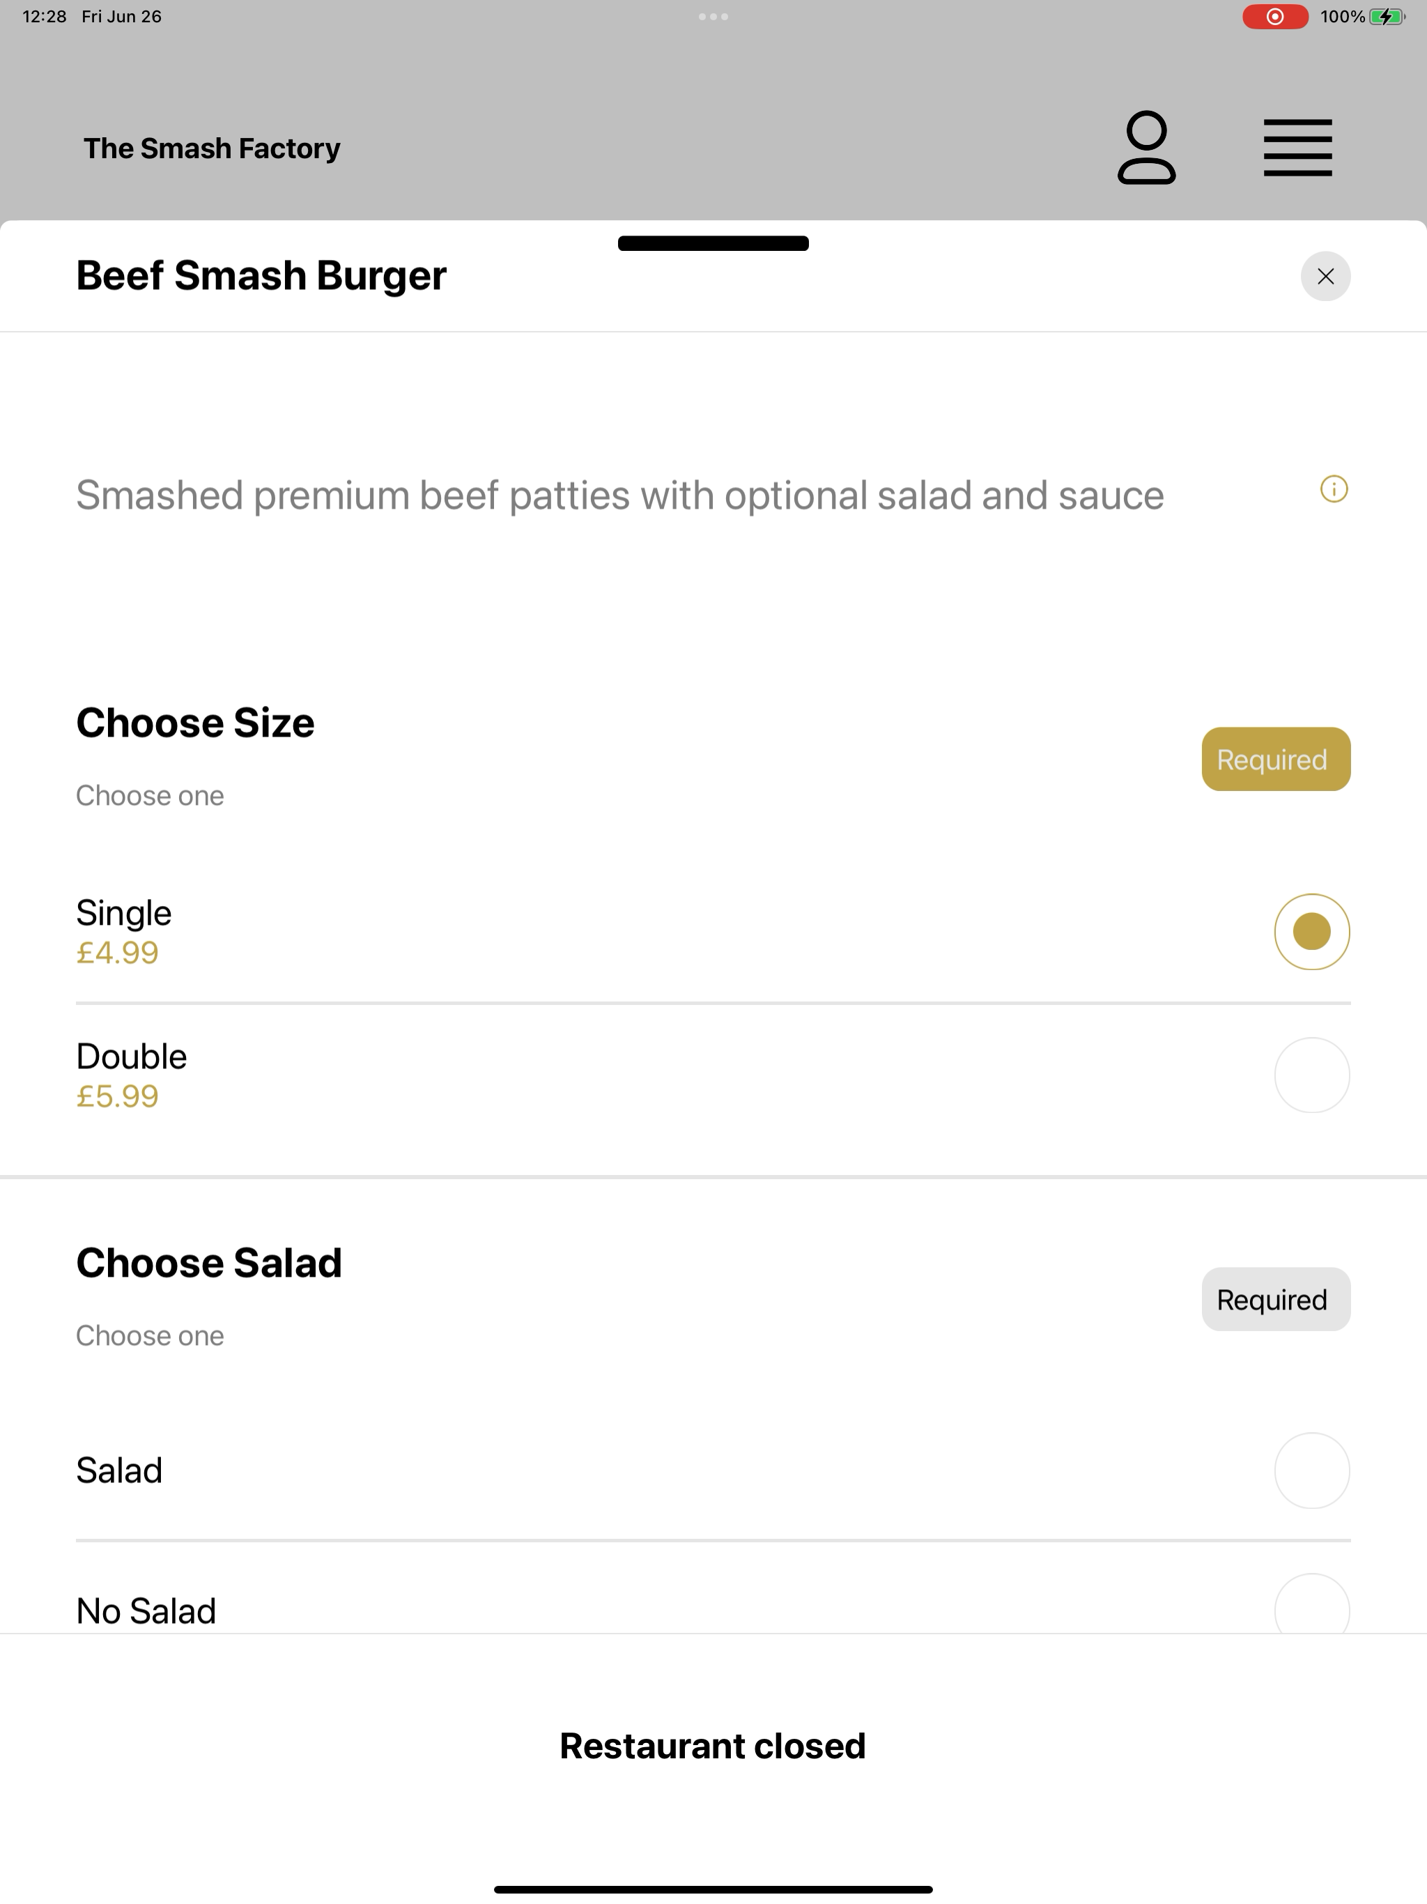Choose the No Salad radio option
This screenshot has height=1904, width=1427.
click(1311, 1604)
